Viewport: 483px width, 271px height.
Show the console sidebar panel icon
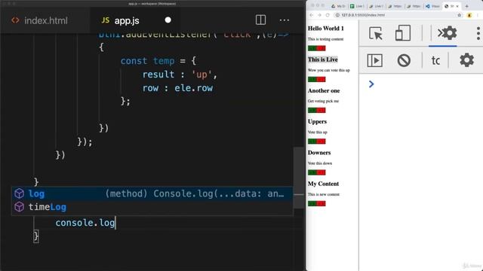(375, 60)
